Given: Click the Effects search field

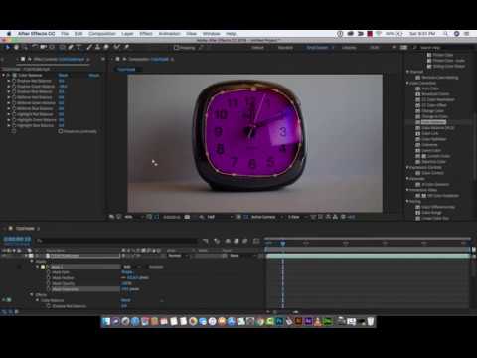Looking at the screenshot, I should pos(443,48).
